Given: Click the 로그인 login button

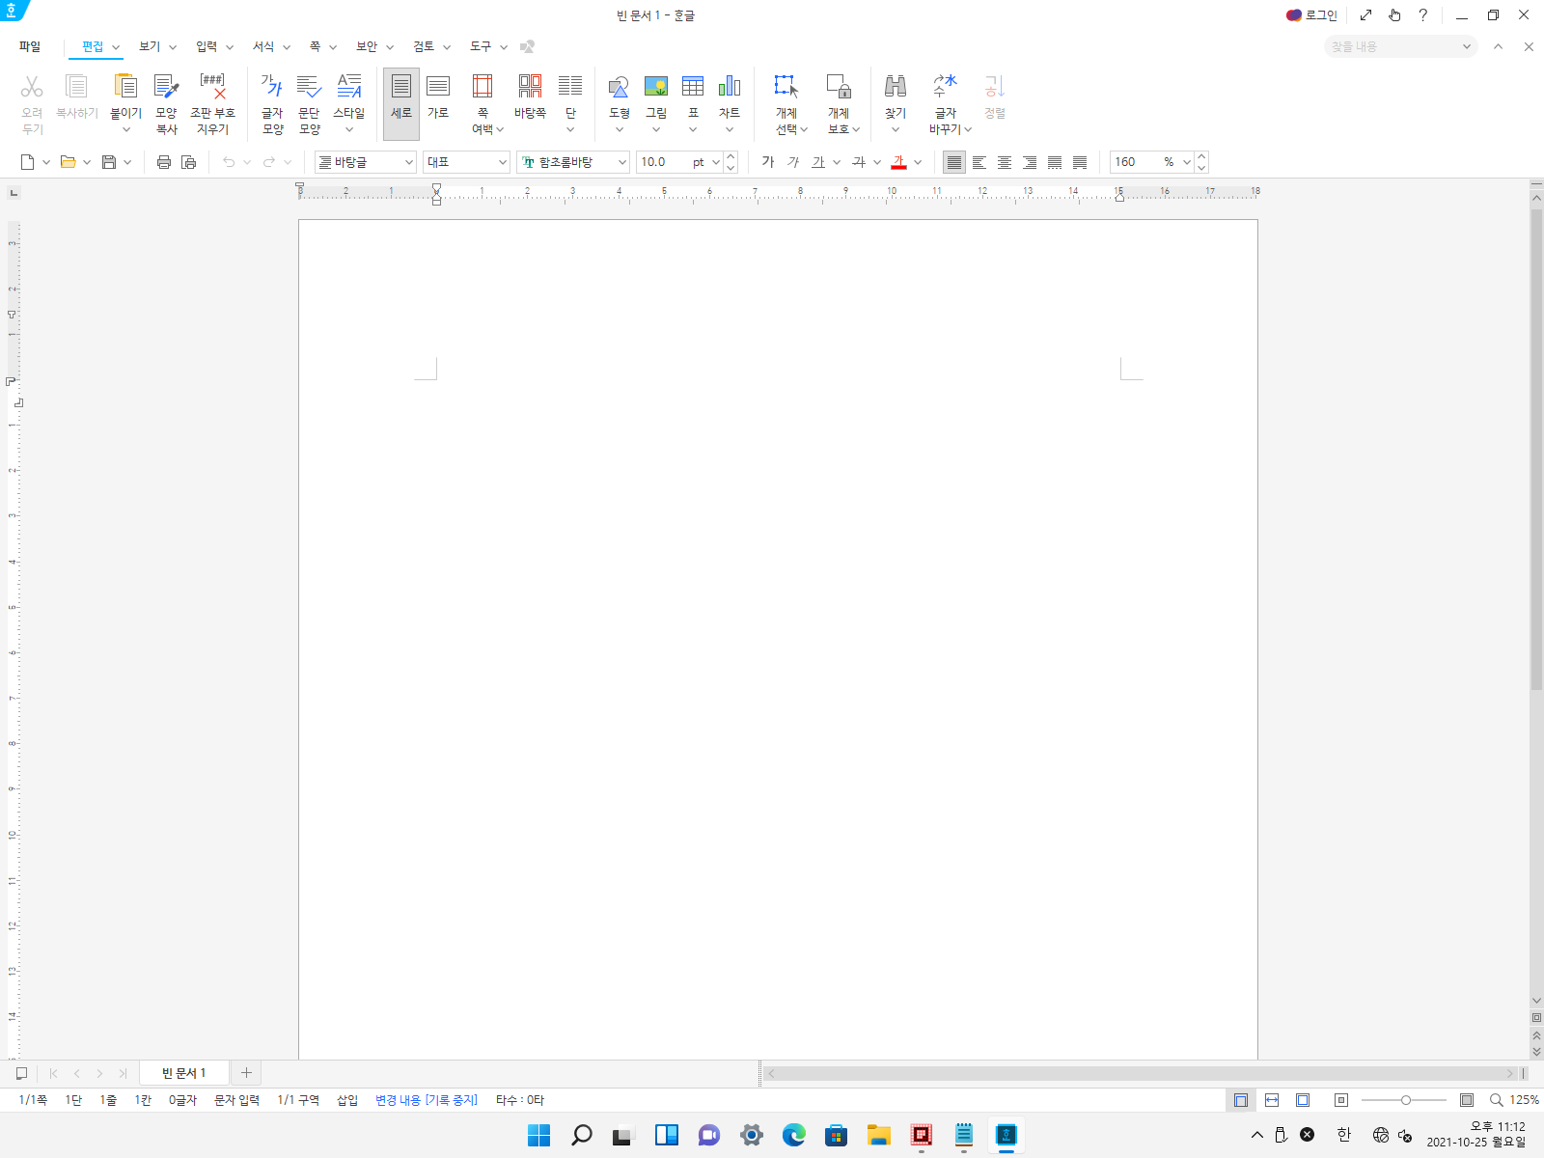Looking at the screenshot, I should coord(1312,15).
